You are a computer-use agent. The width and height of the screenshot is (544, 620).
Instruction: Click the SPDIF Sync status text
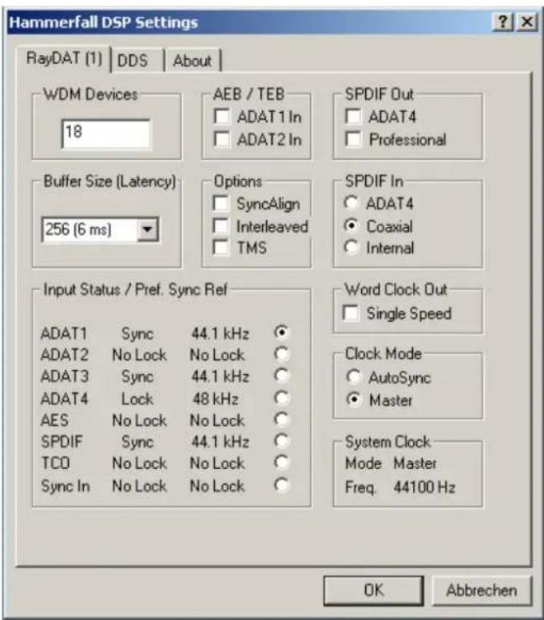(137, 442)
